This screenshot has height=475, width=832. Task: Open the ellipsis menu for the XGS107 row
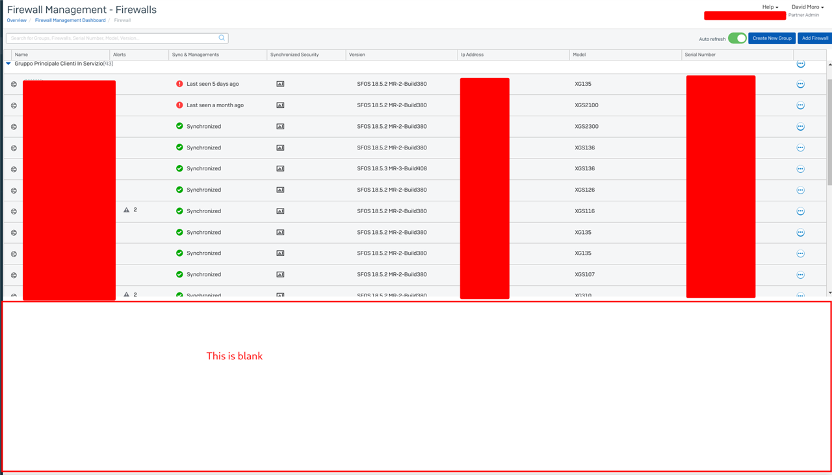tap(800, 275)
